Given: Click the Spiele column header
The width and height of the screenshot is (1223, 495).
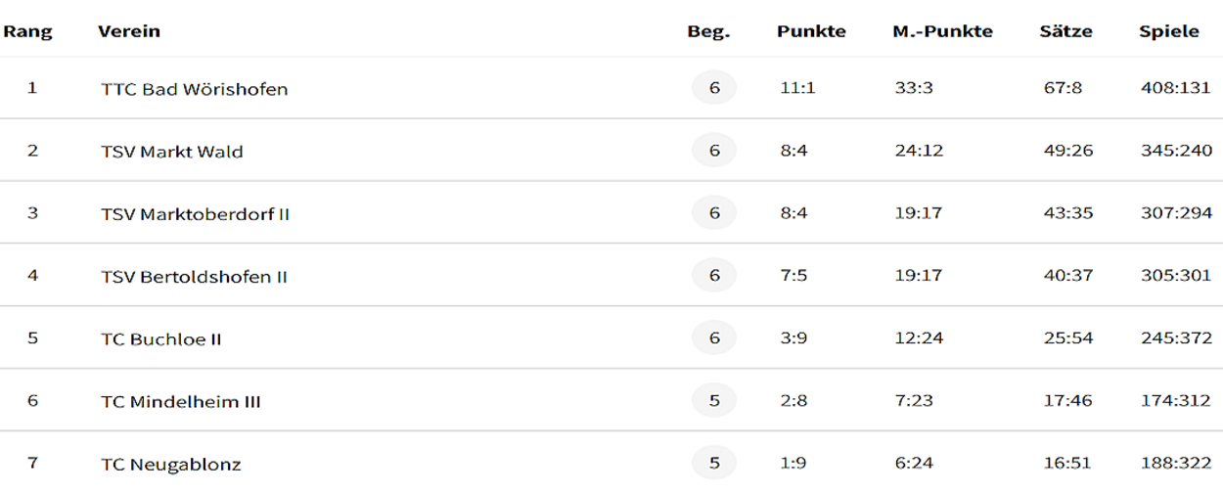Looking at the screenshot, I should pos(1168,31).
